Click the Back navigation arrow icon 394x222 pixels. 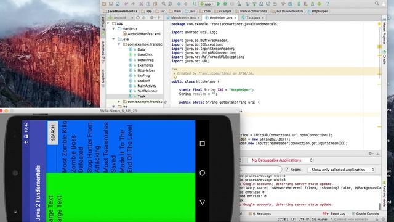click(179, 4)
